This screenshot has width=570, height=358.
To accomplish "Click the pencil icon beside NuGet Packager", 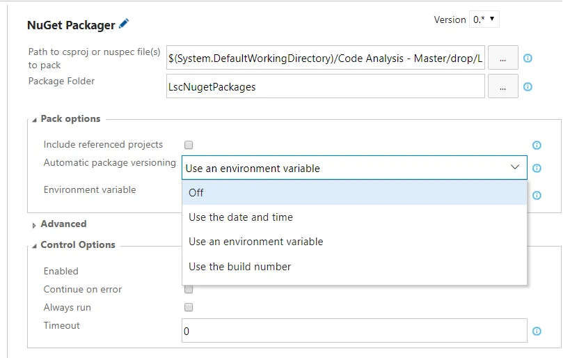I will coord(124,24).
